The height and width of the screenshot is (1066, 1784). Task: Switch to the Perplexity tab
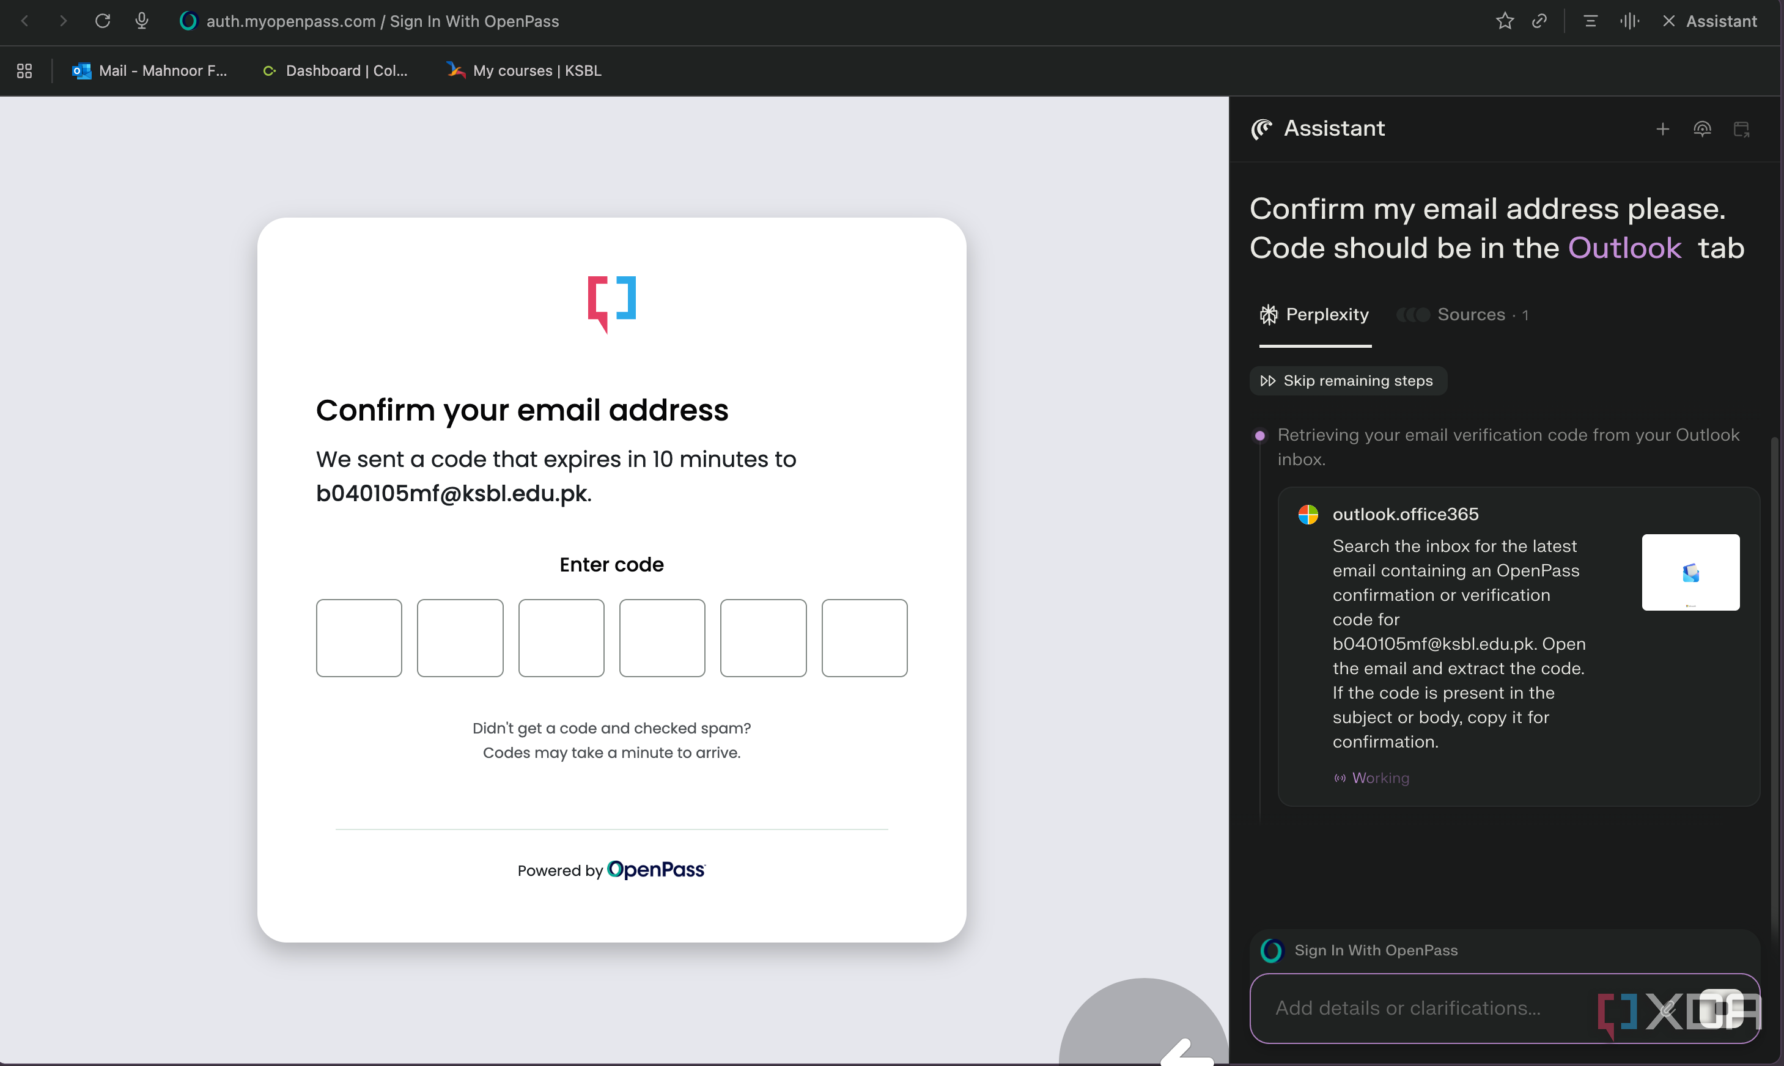[1315, 315]
